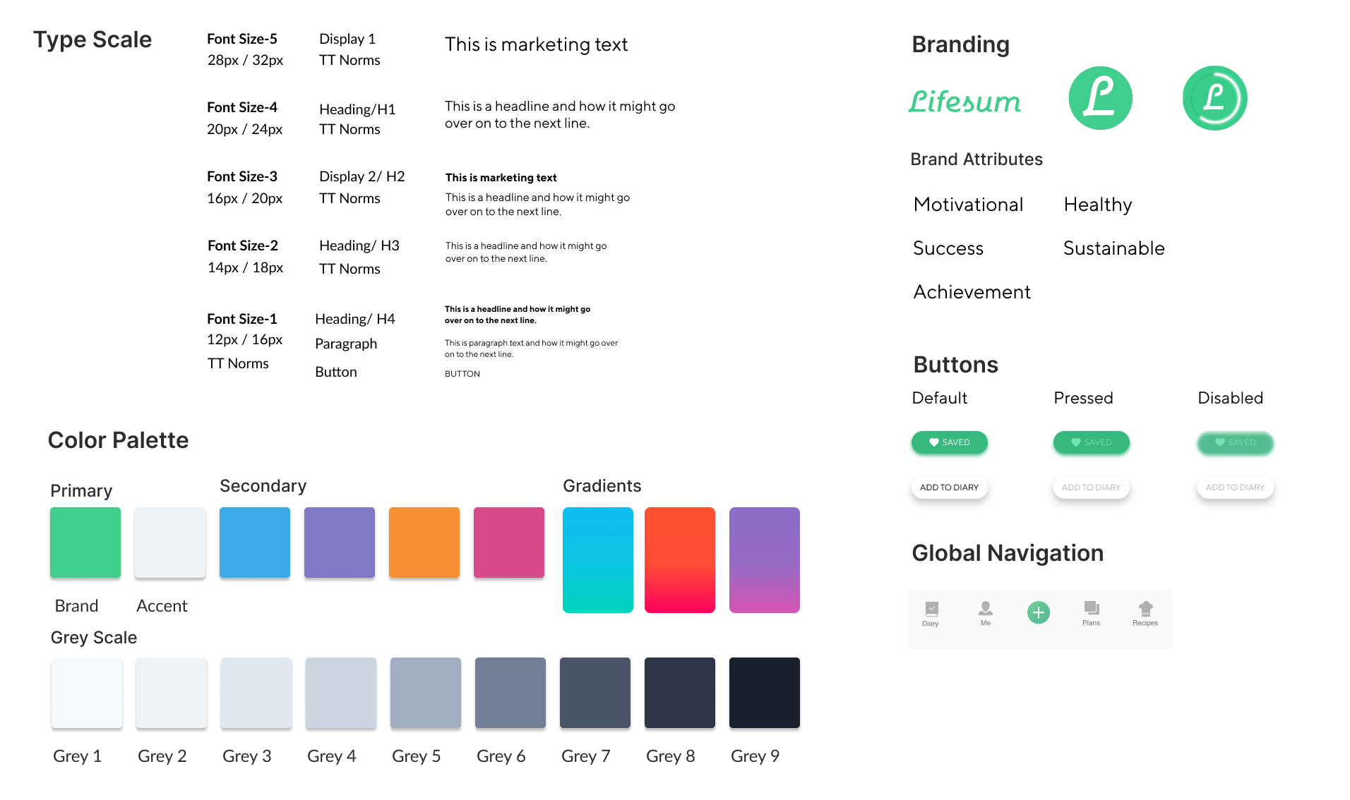The image size is (1350, 800).
Task: Open the Me profile icon
Action: 986,608
